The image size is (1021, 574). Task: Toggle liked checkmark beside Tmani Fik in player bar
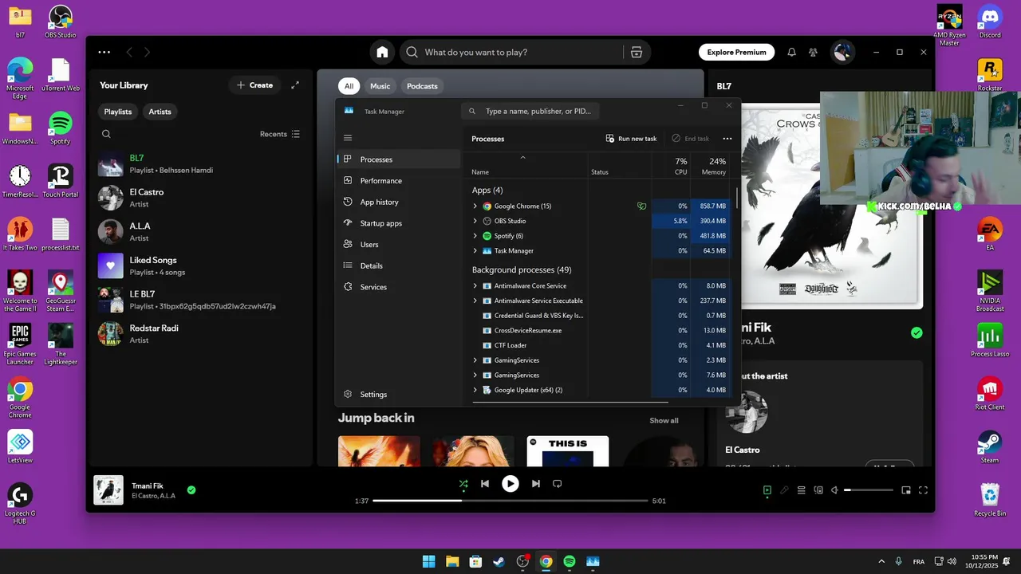click(191, 490)
